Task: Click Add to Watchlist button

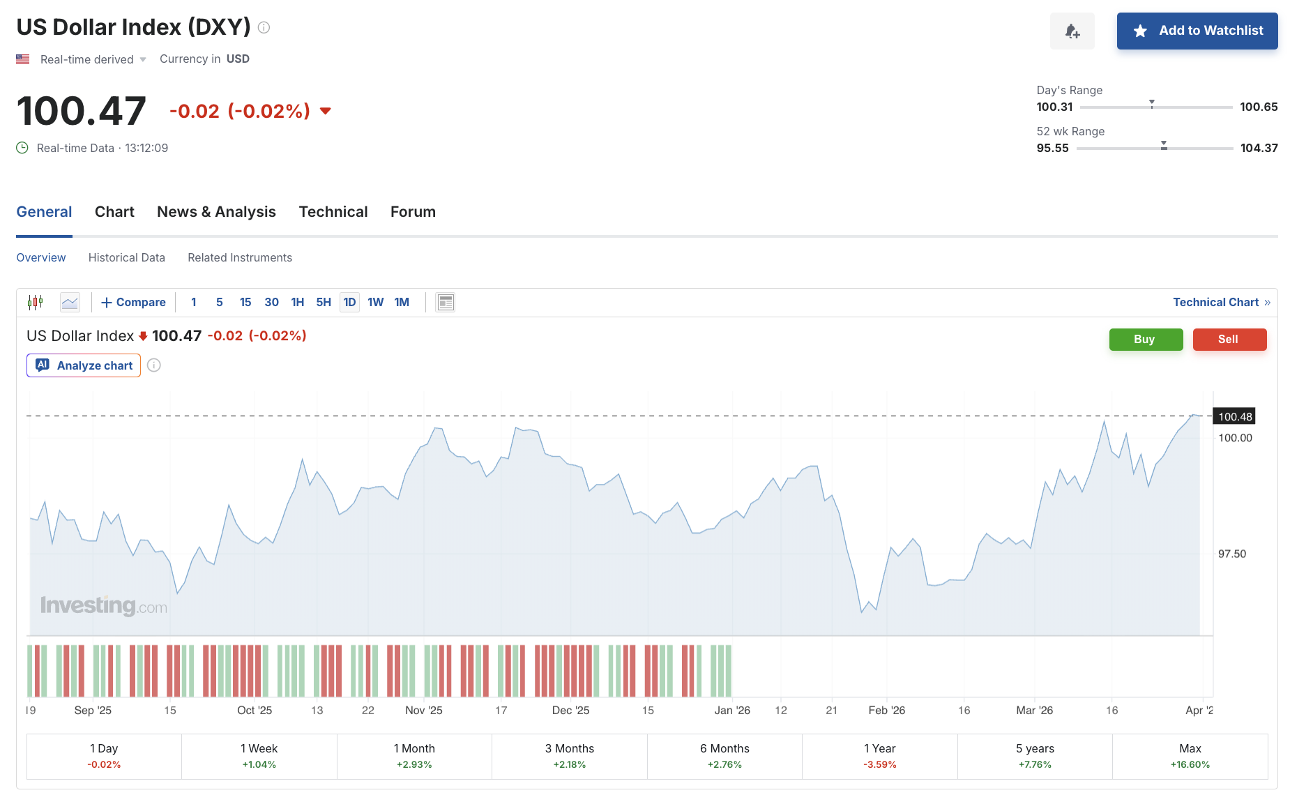Action: point(1197,31)
